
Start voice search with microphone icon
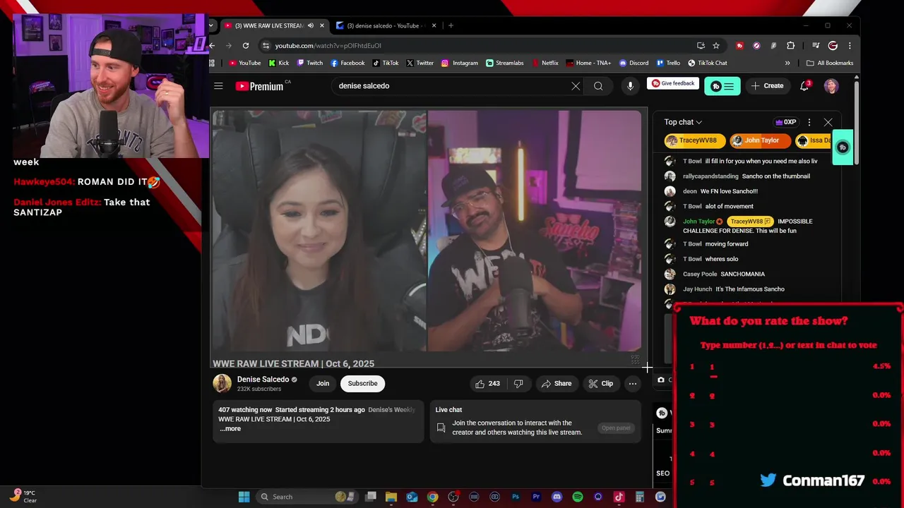tap(630, 86)
